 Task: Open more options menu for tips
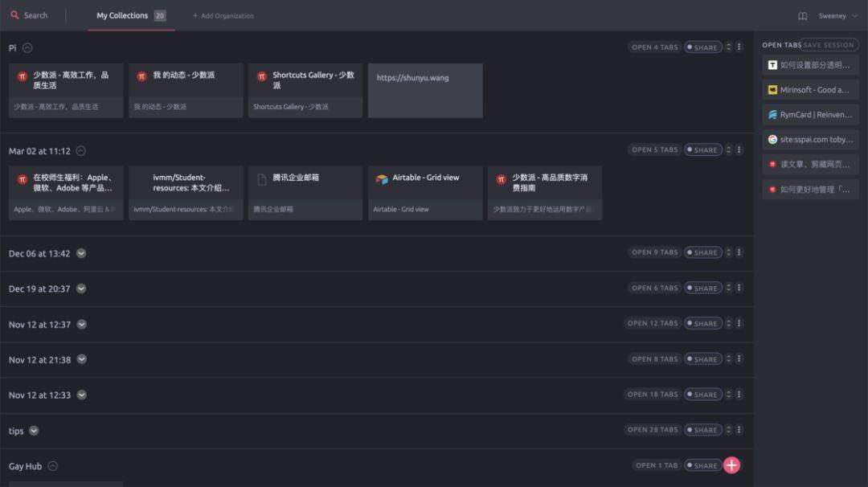point(739,429)
